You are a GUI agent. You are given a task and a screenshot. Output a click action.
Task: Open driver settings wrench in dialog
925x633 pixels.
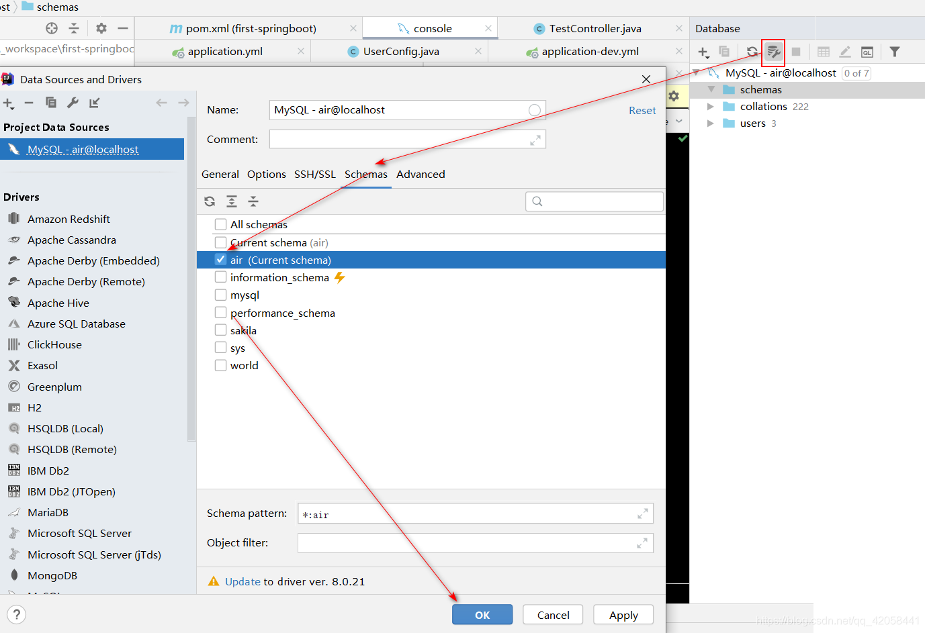[x=73, y=103]
